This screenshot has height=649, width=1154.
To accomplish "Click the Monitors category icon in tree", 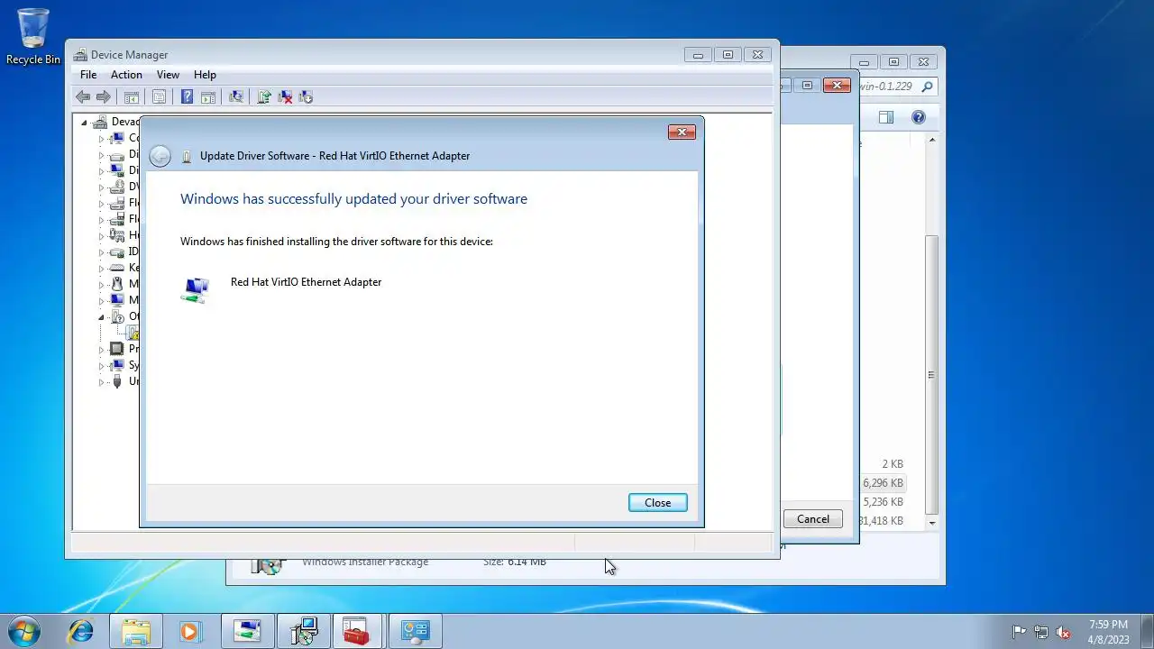I will pyautogui.click(x=117, y=300).
